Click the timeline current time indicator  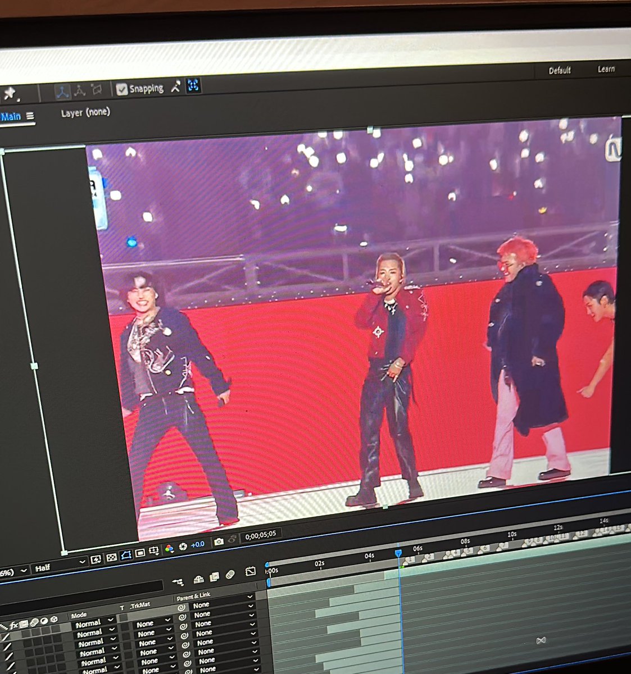[x=398, y=553]
